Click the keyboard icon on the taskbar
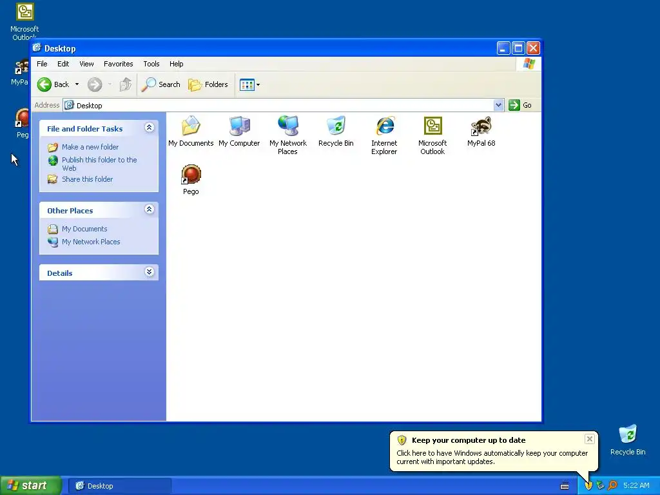The height and width of the screenshot is (495, 660). (x=565, y=486)
